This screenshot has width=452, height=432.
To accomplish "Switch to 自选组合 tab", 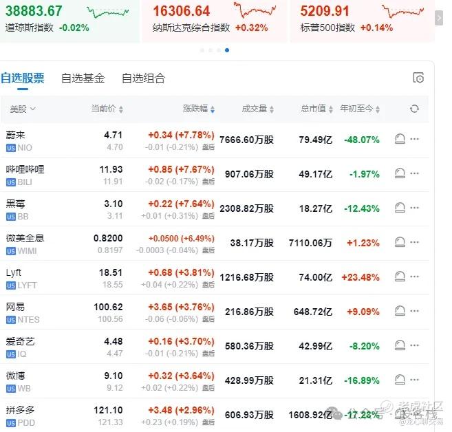I will pos(144,78).
